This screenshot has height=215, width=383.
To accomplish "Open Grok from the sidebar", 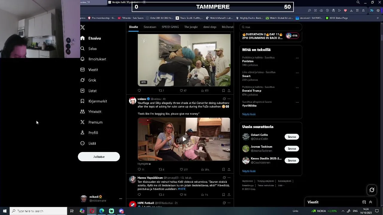I will [88, 80].
